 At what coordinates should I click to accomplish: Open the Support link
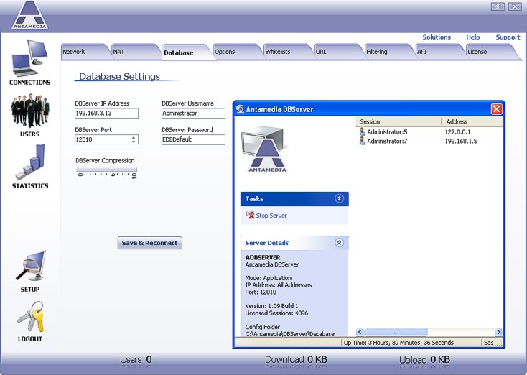(508, 37)
